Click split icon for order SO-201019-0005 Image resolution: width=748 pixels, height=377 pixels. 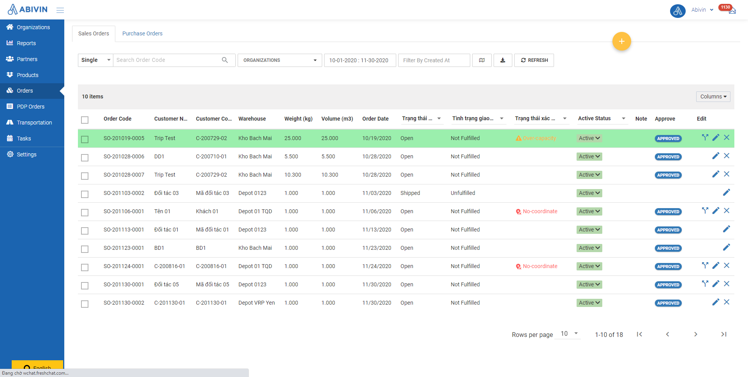click(705, 137)
